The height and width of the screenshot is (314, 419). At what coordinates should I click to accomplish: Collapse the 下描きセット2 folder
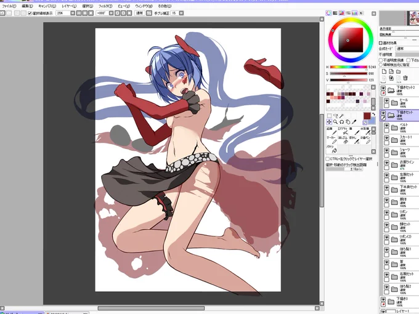tap(391, 91)
